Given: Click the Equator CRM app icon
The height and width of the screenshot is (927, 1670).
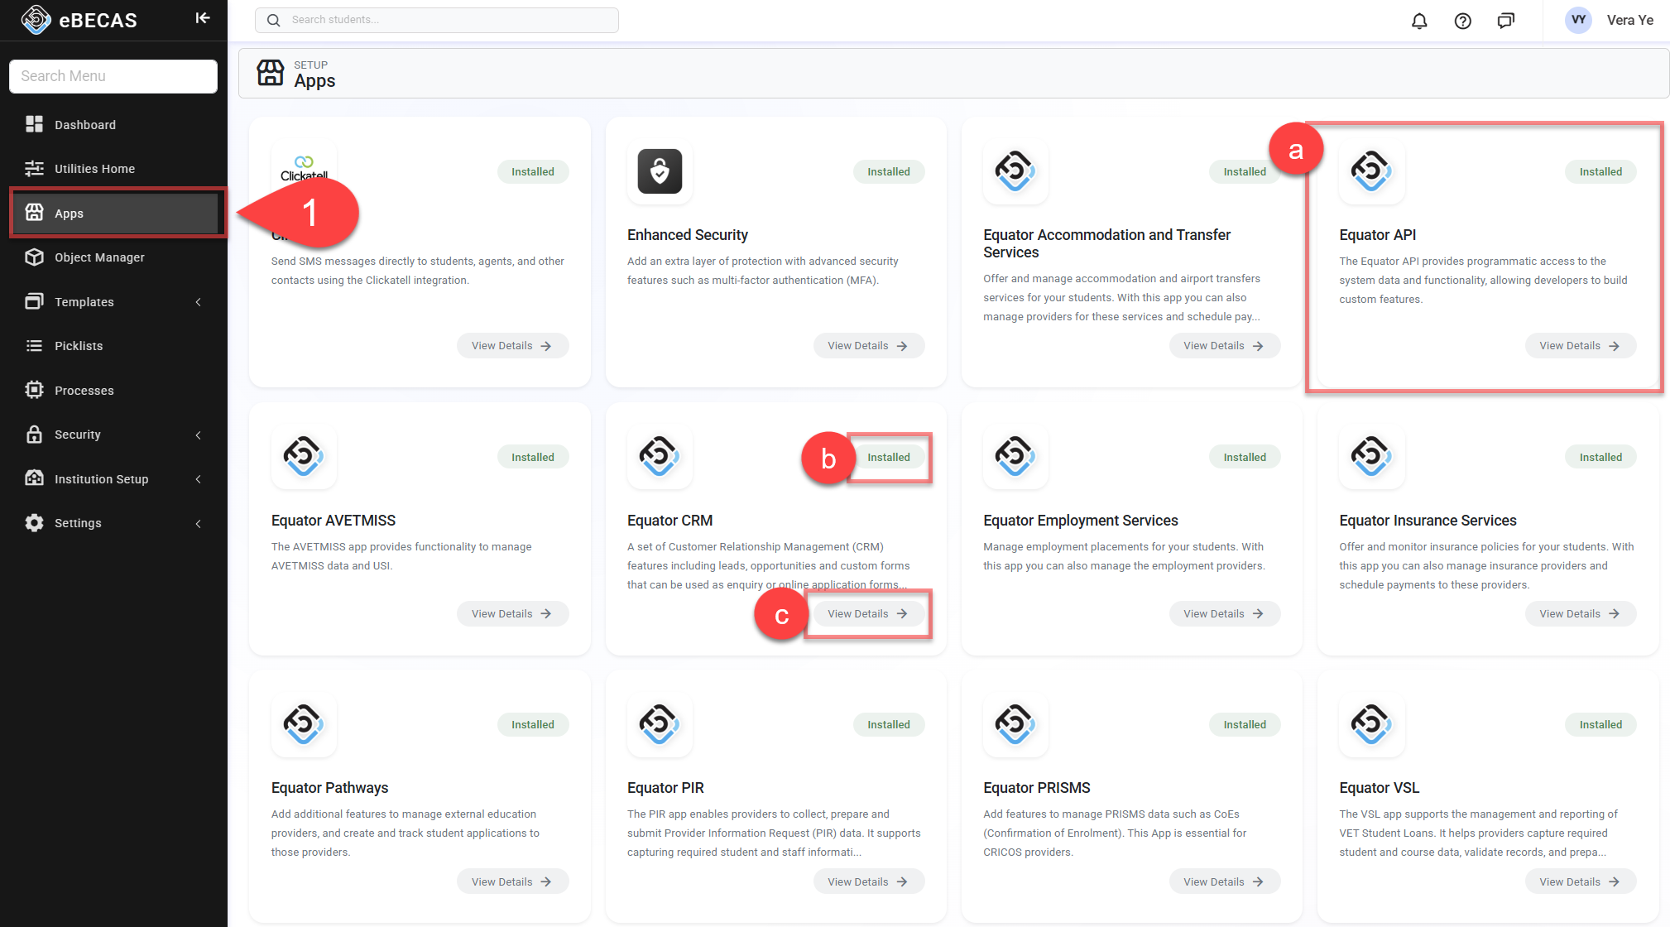Looking at the screenshot, I should tap(660, 456).
